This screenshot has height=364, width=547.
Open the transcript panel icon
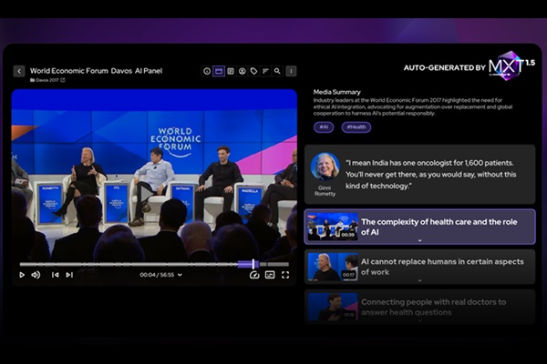[231, 71]
